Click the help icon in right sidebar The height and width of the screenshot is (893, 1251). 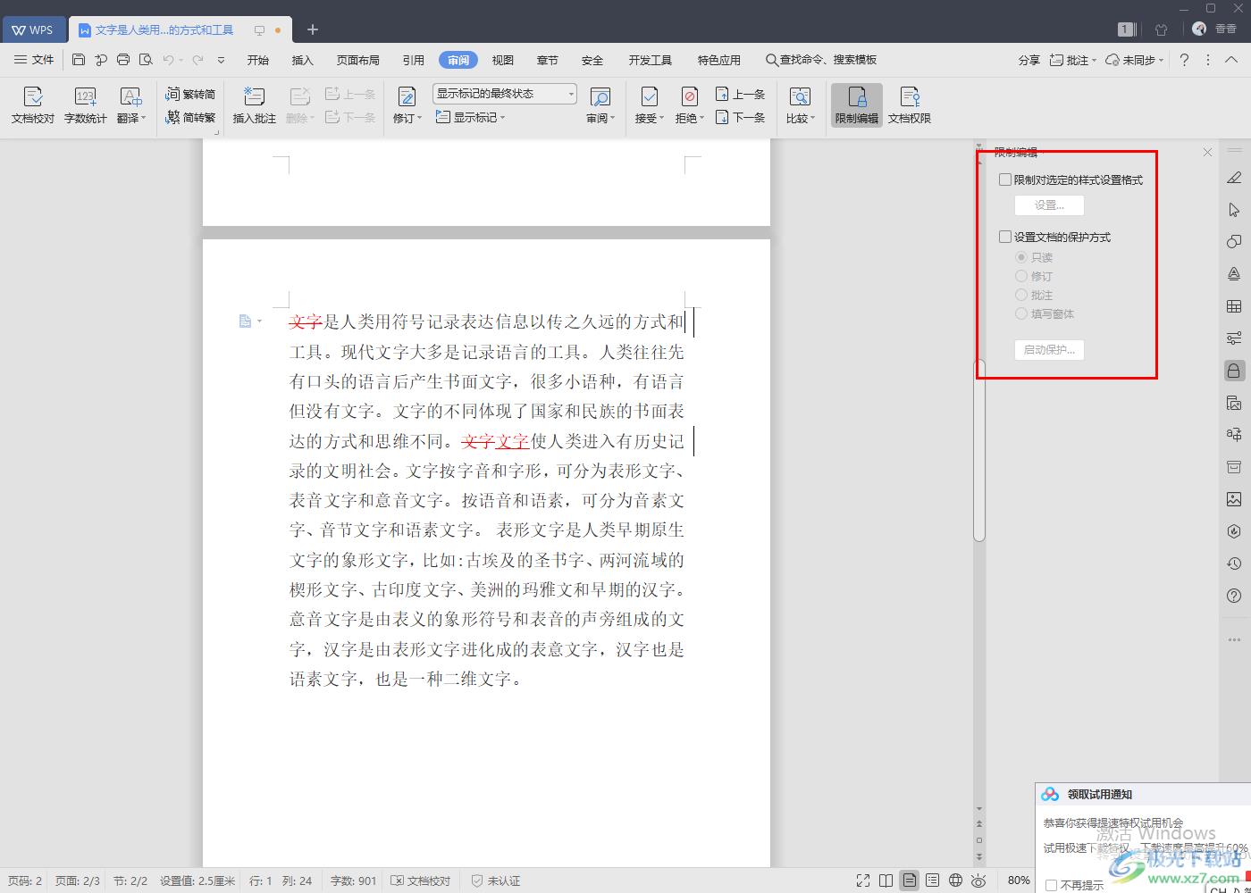(x=1234, y=596)
